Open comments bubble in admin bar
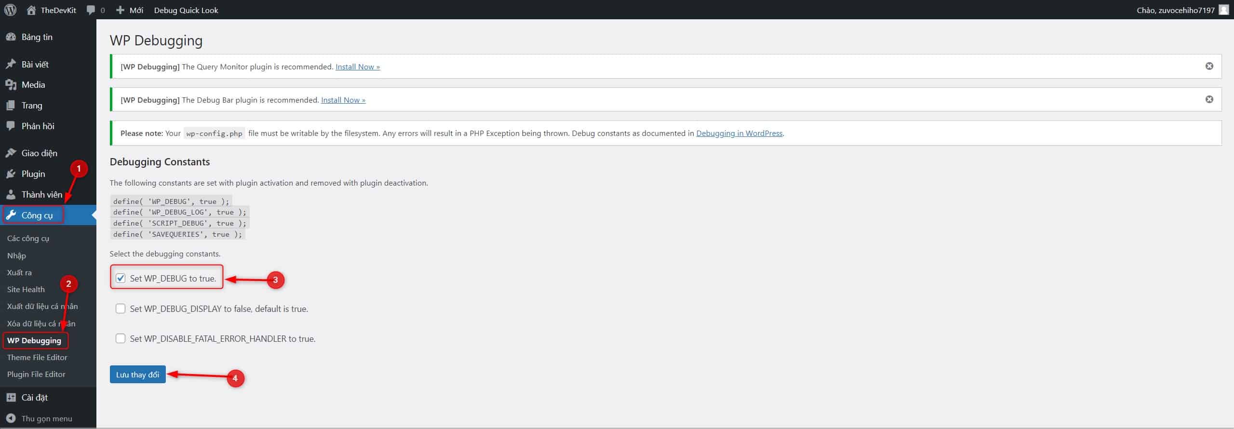1234x429 pixels. click(95, 10)
